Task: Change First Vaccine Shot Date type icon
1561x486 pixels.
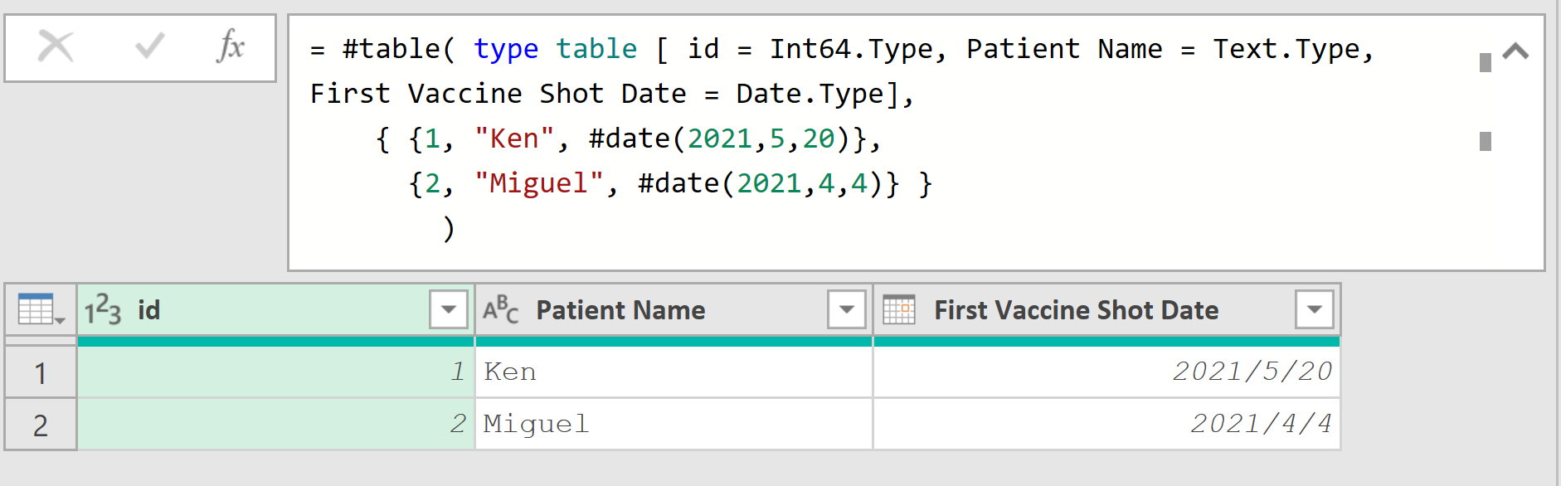Action: point(899,310)
